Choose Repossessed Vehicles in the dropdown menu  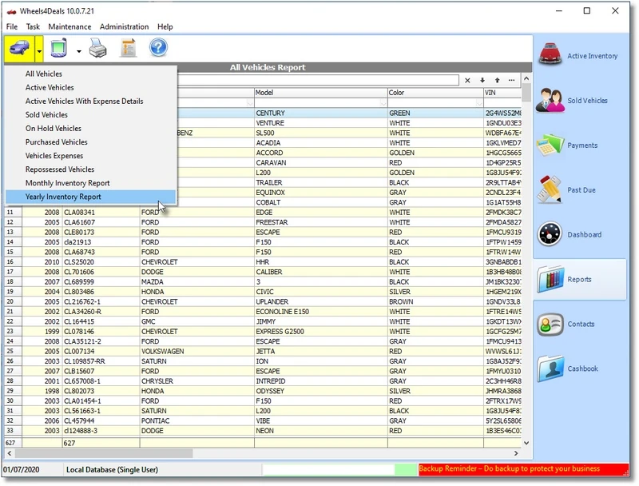pos(60,169)
